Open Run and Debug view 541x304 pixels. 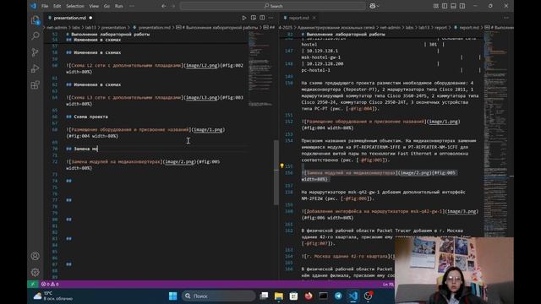point(36,68)
